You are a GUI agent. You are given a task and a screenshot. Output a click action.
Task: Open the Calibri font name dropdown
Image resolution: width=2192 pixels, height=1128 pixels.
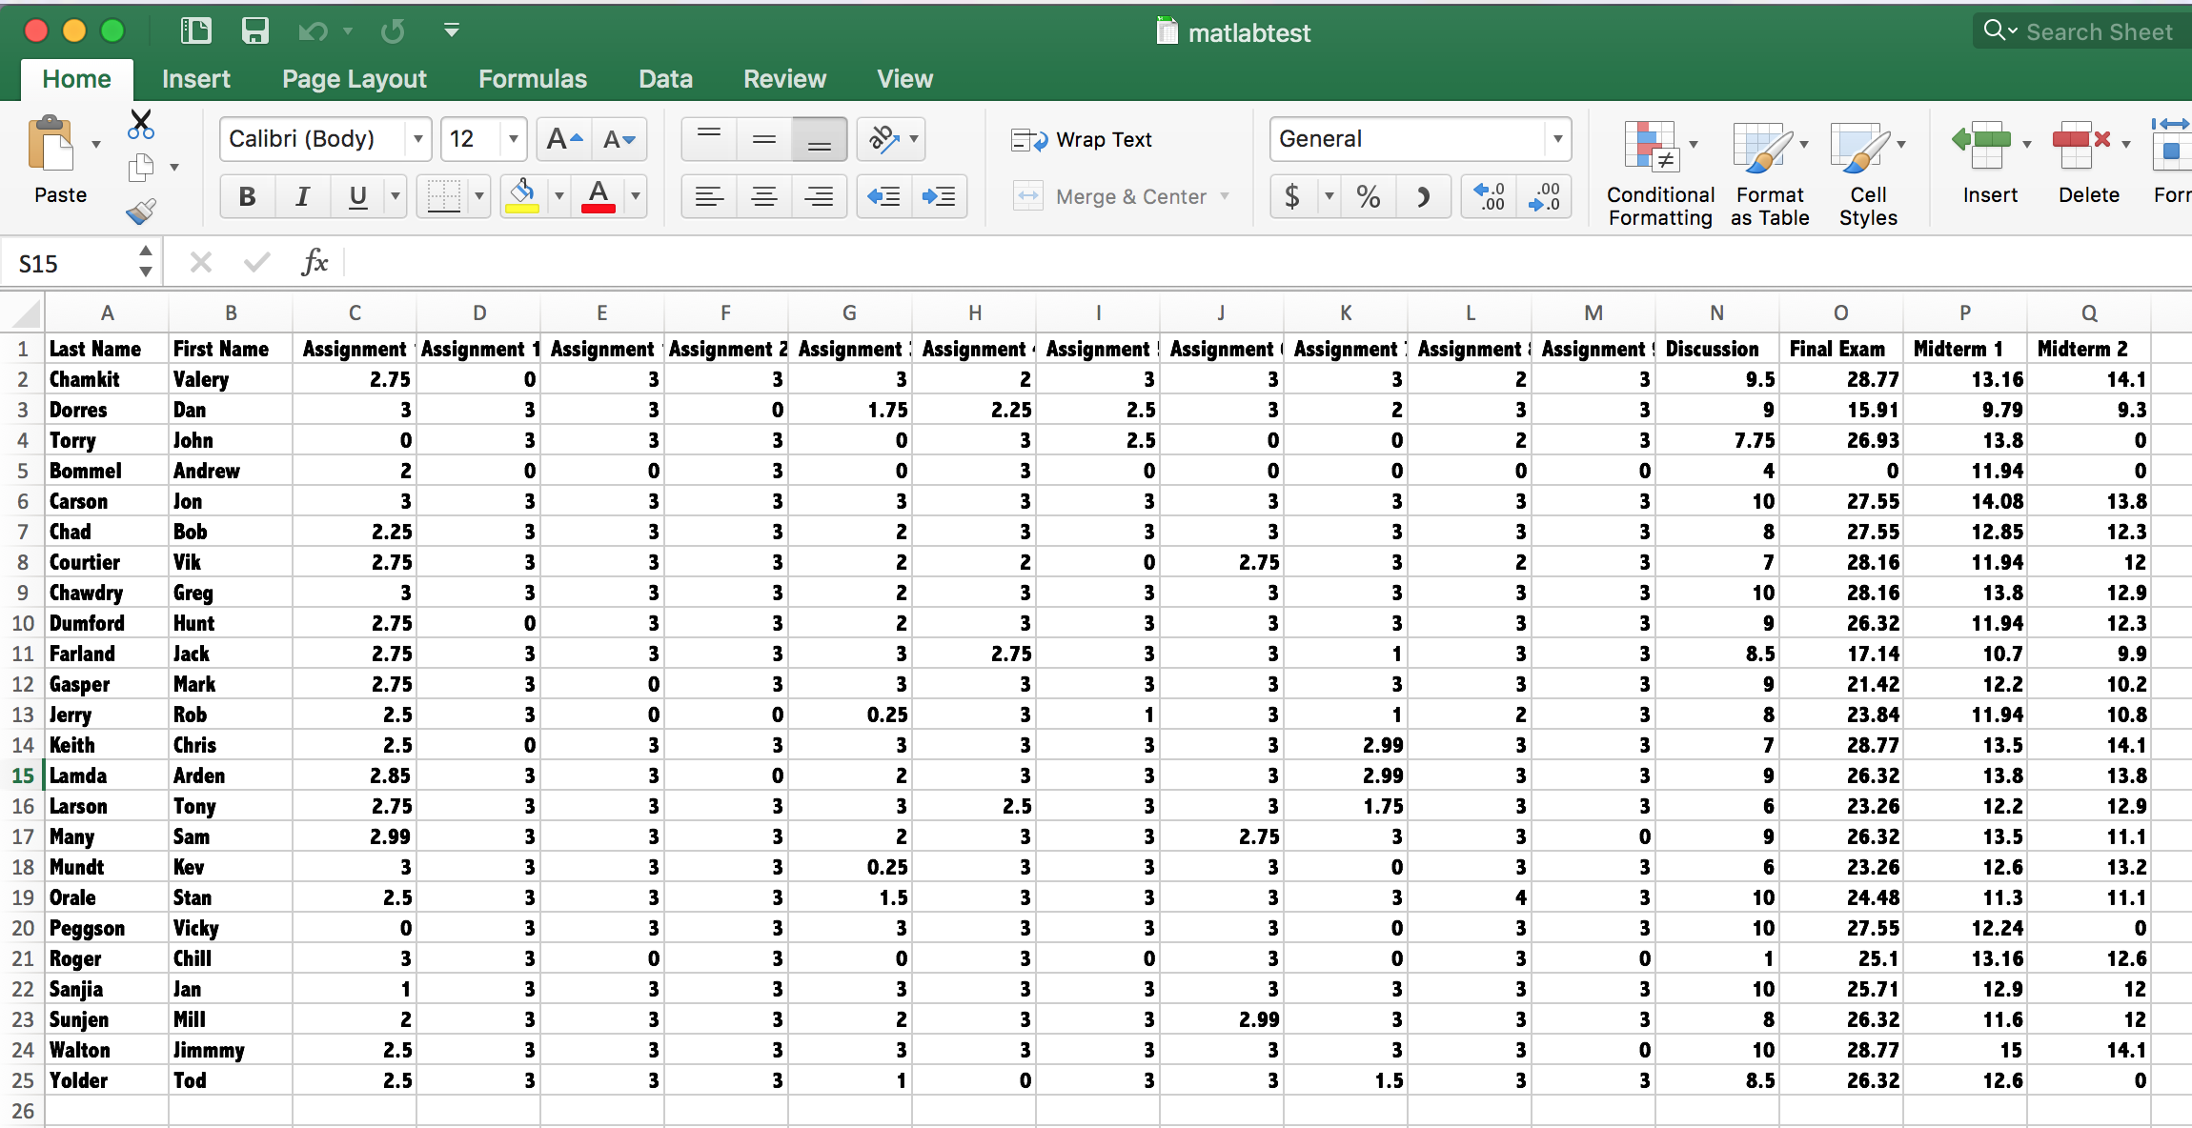coord(417,140)
